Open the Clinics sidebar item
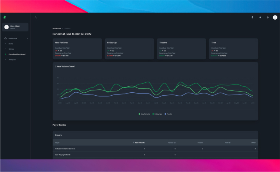This screenshot has height=172, width=280. point(11,49)
